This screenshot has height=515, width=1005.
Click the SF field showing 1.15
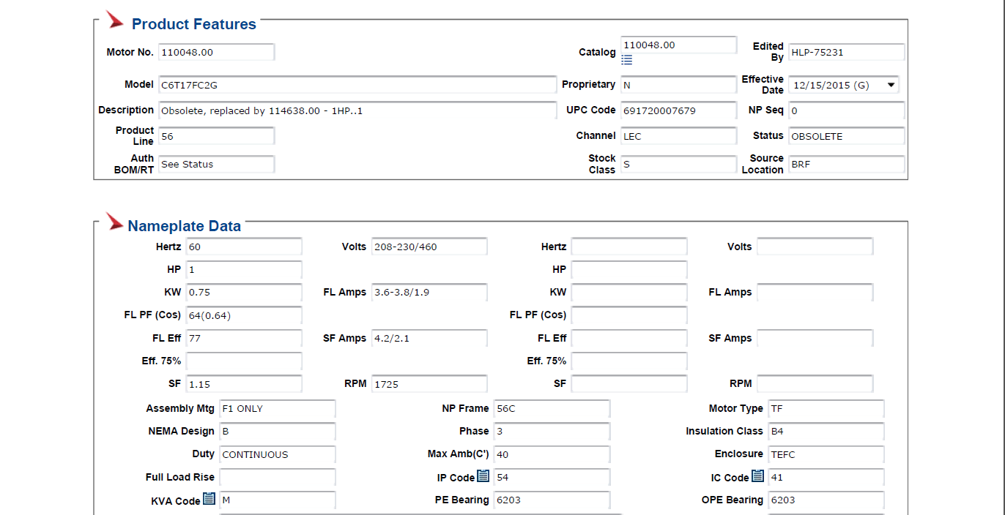pyautogui.click(x=244, y=384)
